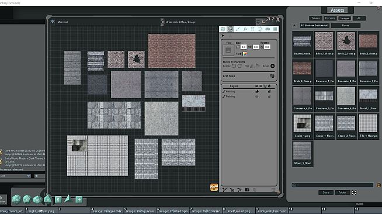Switch to Portraits tab in Assets

330,18
